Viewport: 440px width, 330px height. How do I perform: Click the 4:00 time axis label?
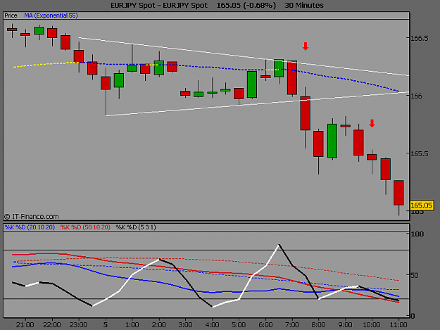point(212,324)
